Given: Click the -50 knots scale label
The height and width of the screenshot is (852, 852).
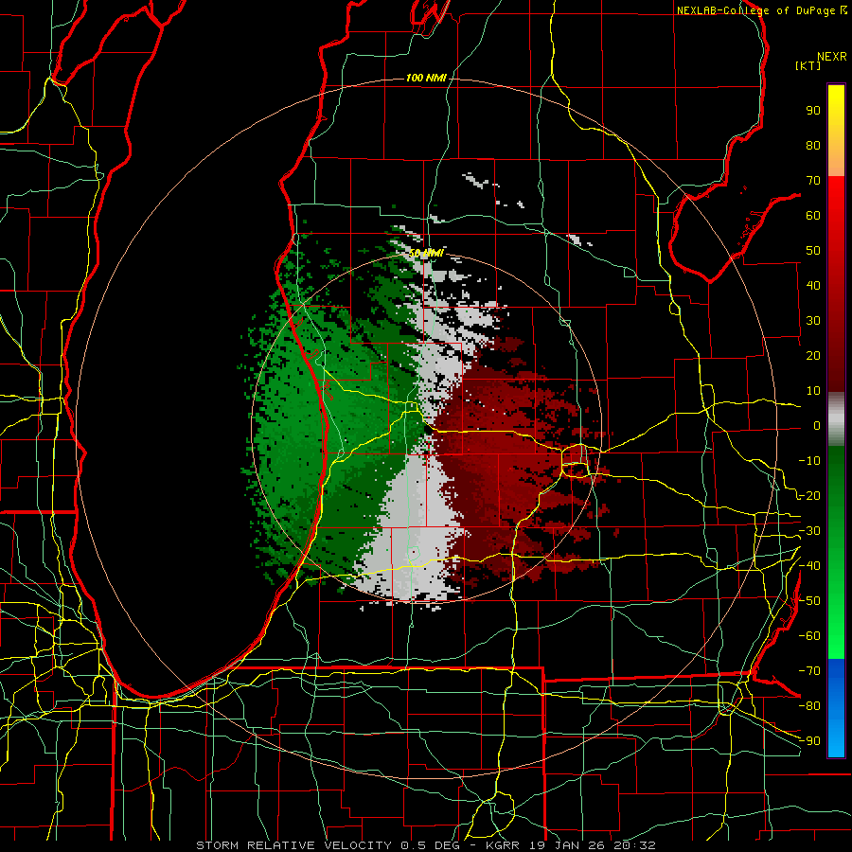Looking at the screenshot, I should (809, 601).
